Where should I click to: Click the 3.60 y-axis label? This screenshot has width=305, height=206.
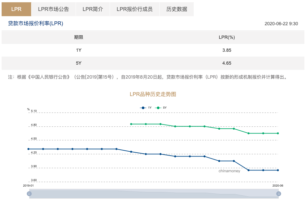click(x=34, y=180)
